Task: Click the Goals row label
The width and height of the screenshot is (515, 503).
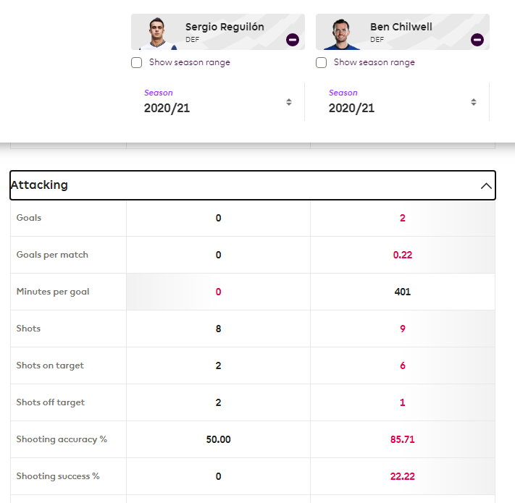Action: [x=29, y=218]
